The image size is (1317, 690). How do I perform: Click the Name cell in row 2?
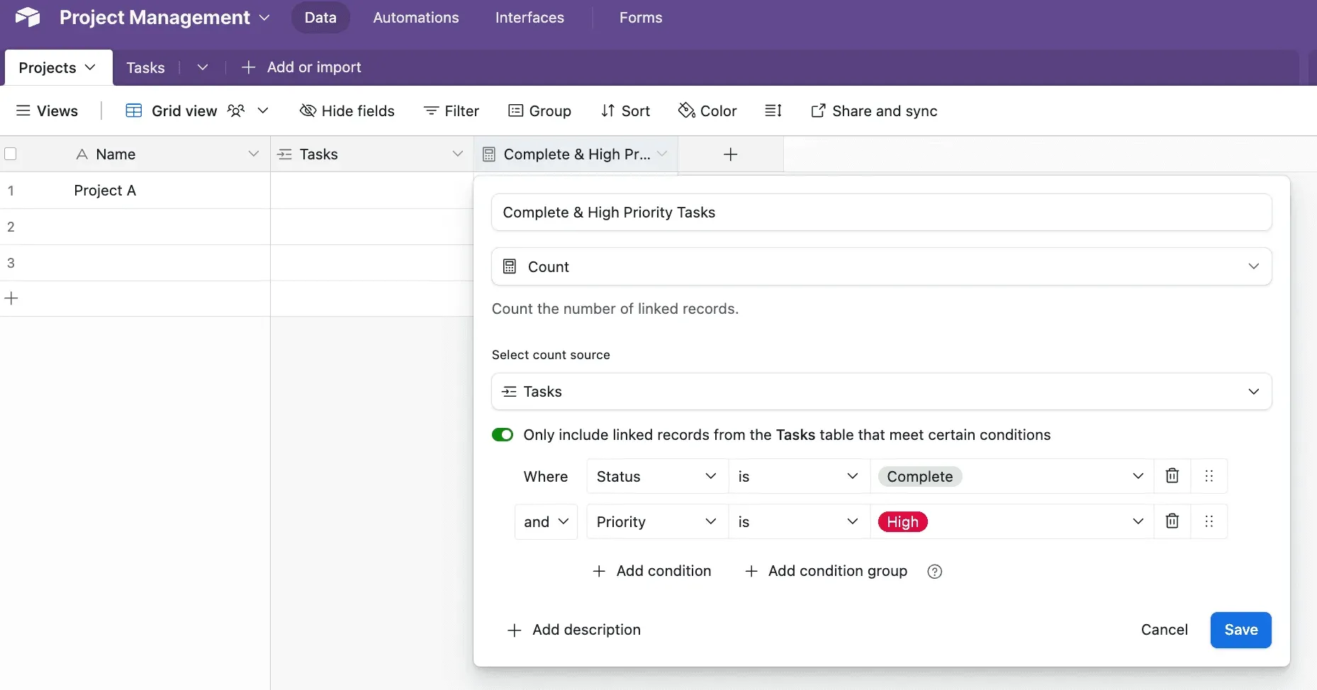click(x=135, y=227)
